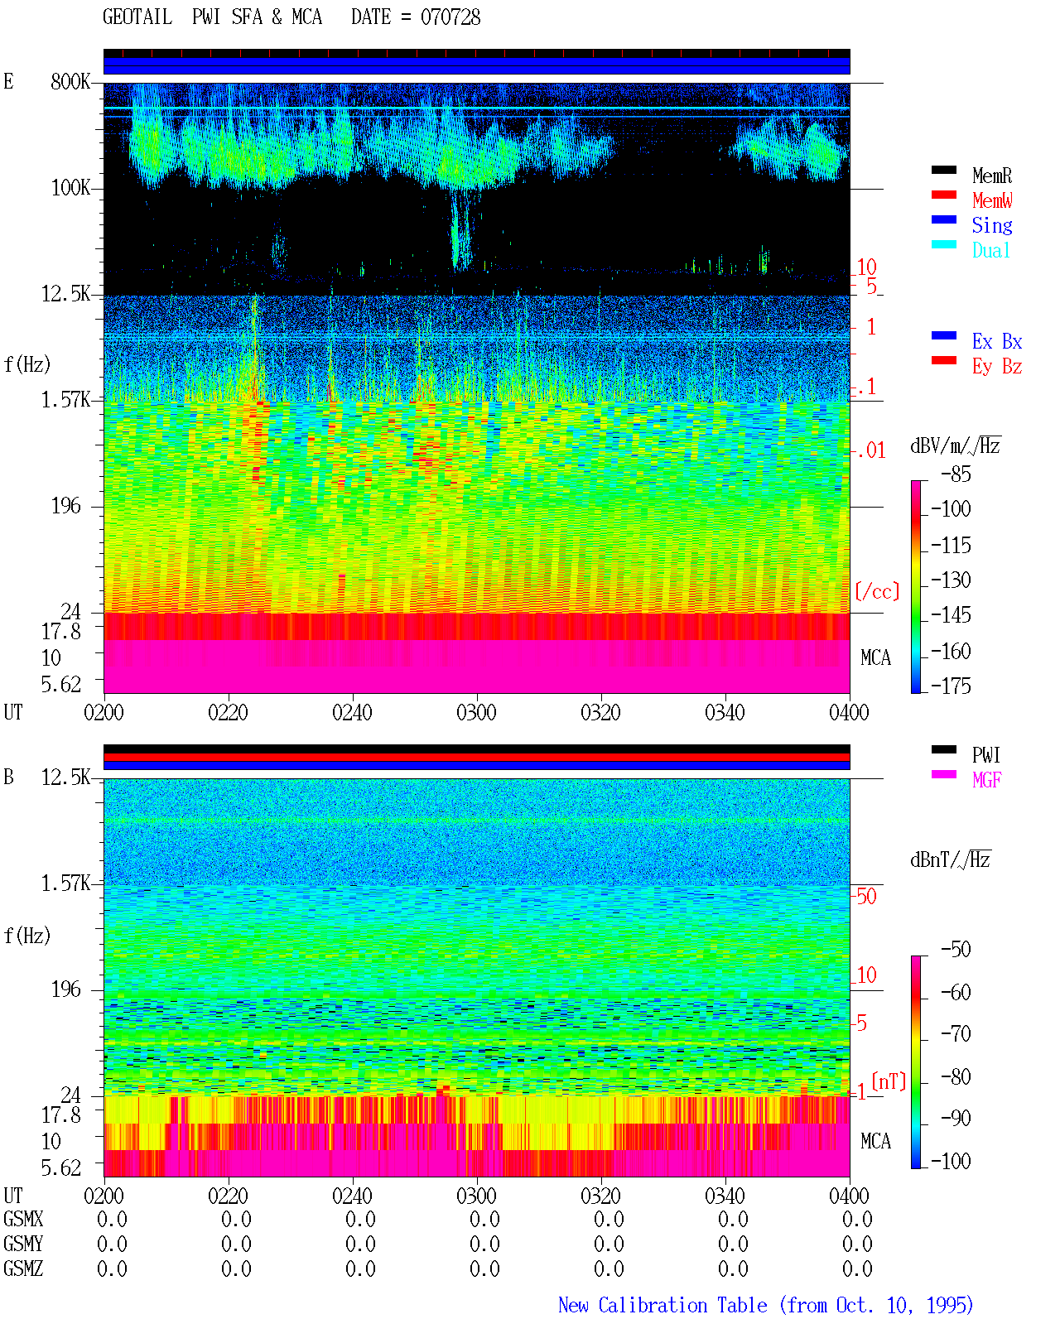The image size is (1060, 1319).
Task: Click the 0300 time tick under E panel
Action: 476,712
